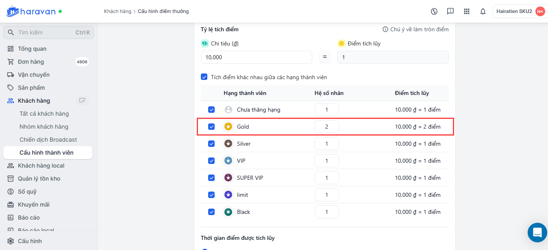548x250 pixels.
Task: Click the Khách hàng breadcrumb link
Action: coord(117,11)
